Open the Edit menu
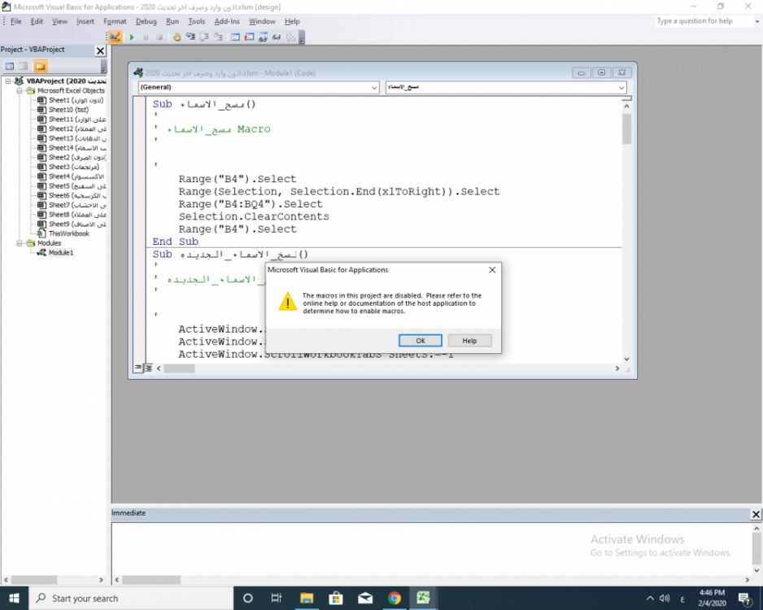 point(37,21)
